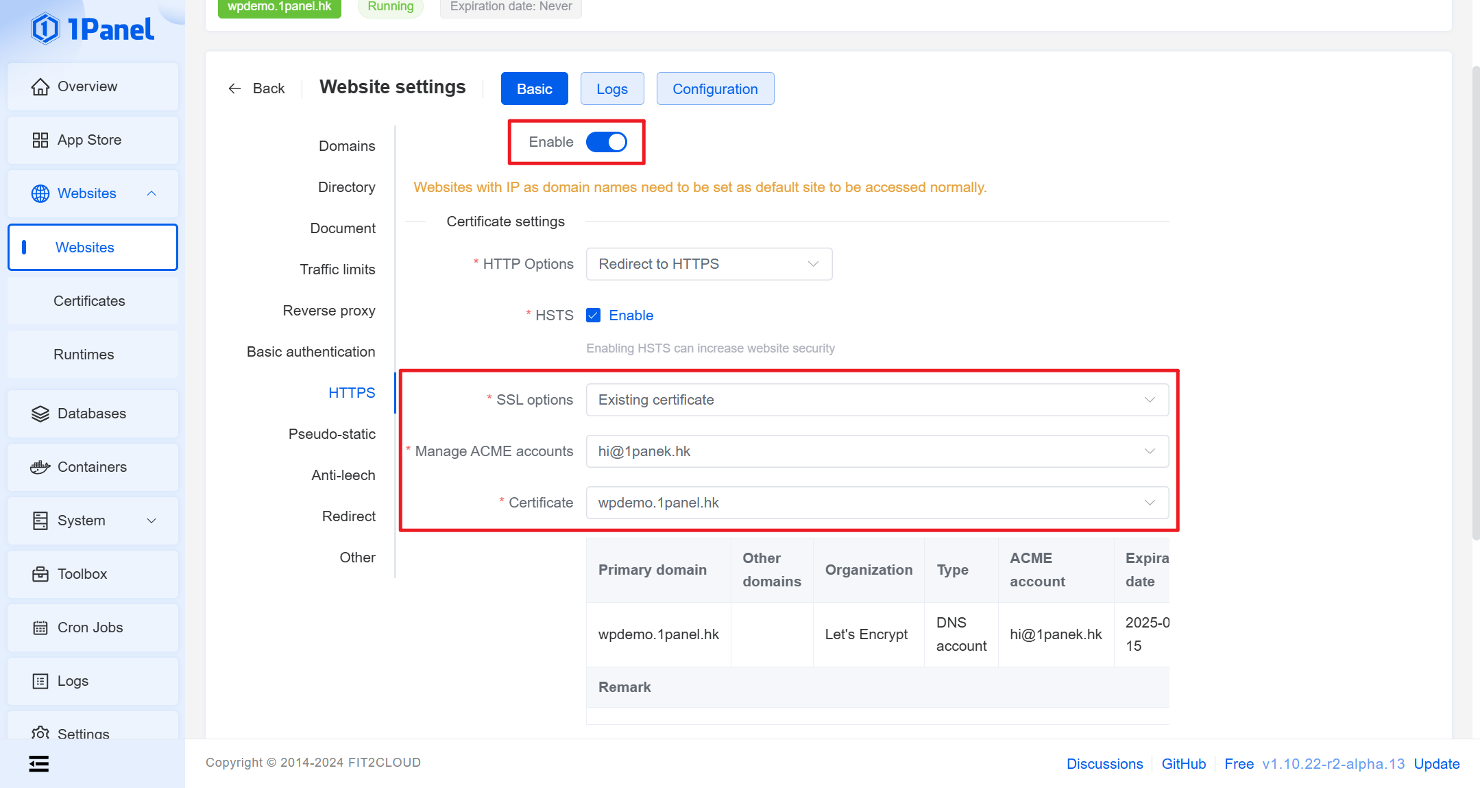Viewport: 1480px width, 788px height.
Task: Click the Containers docker icon
Action: point(40,467)
